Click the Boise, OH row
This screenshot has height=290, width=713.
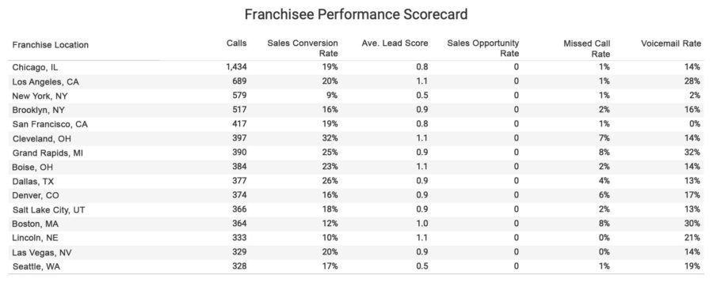tap(356, 167)
